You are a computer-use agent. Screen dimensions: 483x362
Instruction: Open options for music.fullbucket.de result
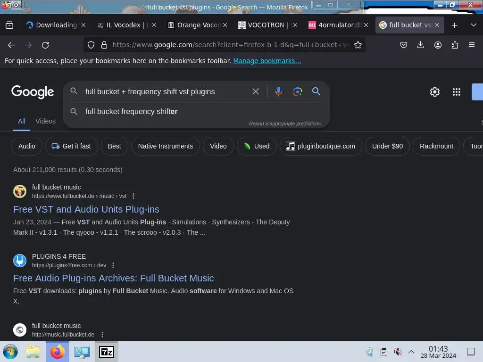point(102,335)
